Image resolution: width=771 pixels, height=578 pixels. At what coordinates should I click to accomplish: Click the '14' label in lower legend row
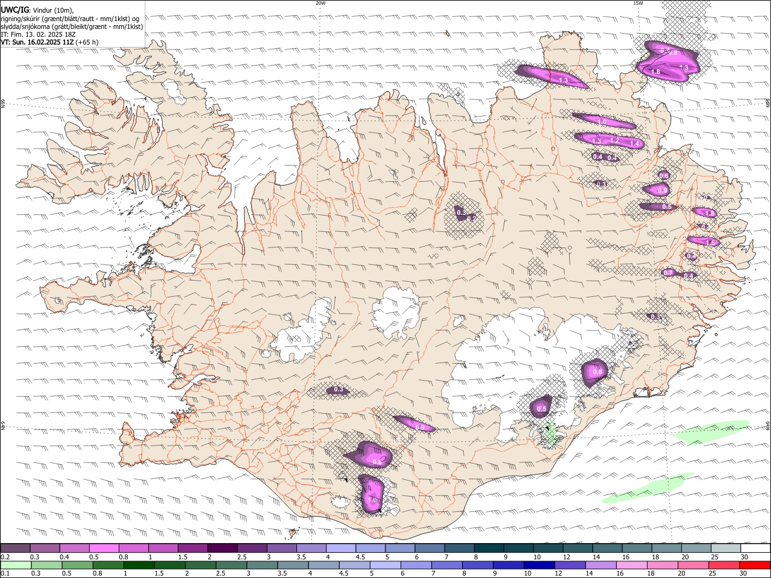pos(590,574)
